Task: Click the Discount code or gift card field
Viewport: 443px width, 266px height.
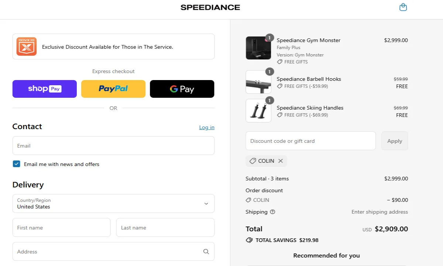Action: [x=310, y=141]
